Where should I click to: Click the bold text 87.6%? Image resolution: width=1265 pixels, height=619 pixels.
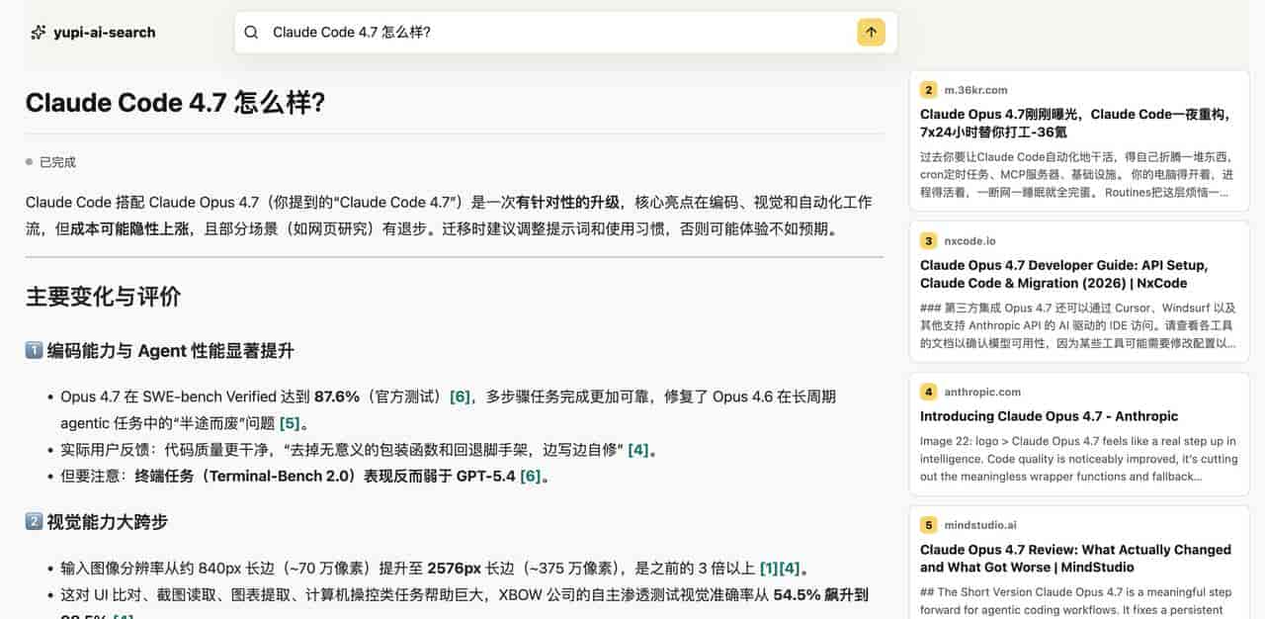pyautogui.click(x=337, y=397)
